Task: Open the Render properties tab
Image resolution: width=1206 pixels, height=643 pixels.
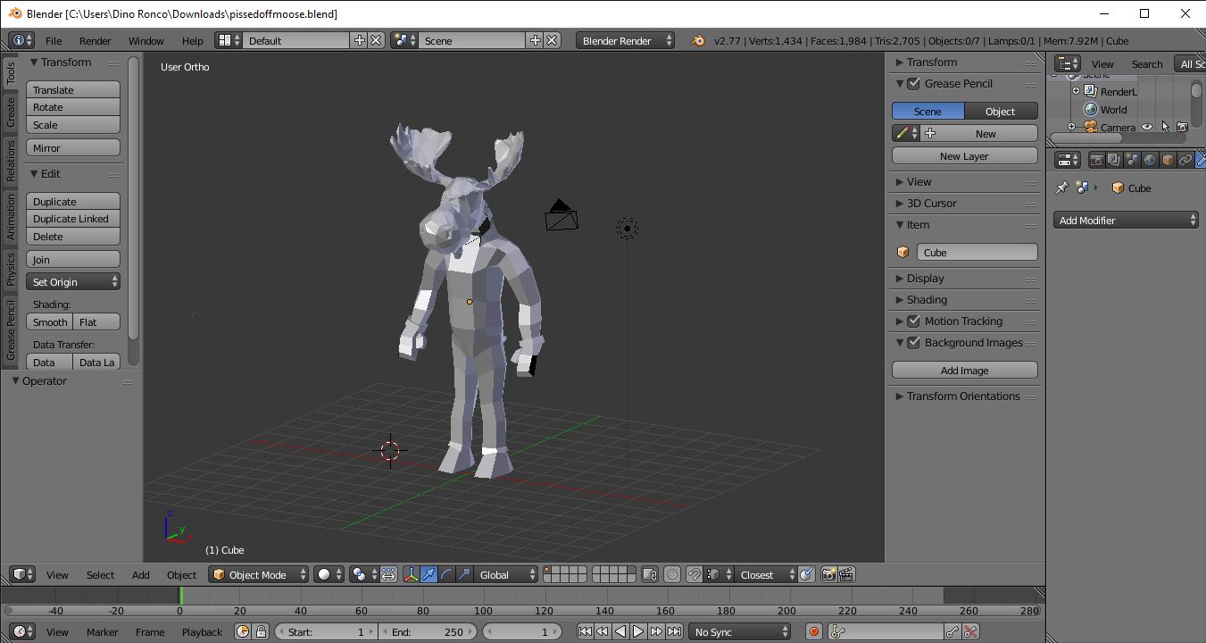Action: 1097,160
